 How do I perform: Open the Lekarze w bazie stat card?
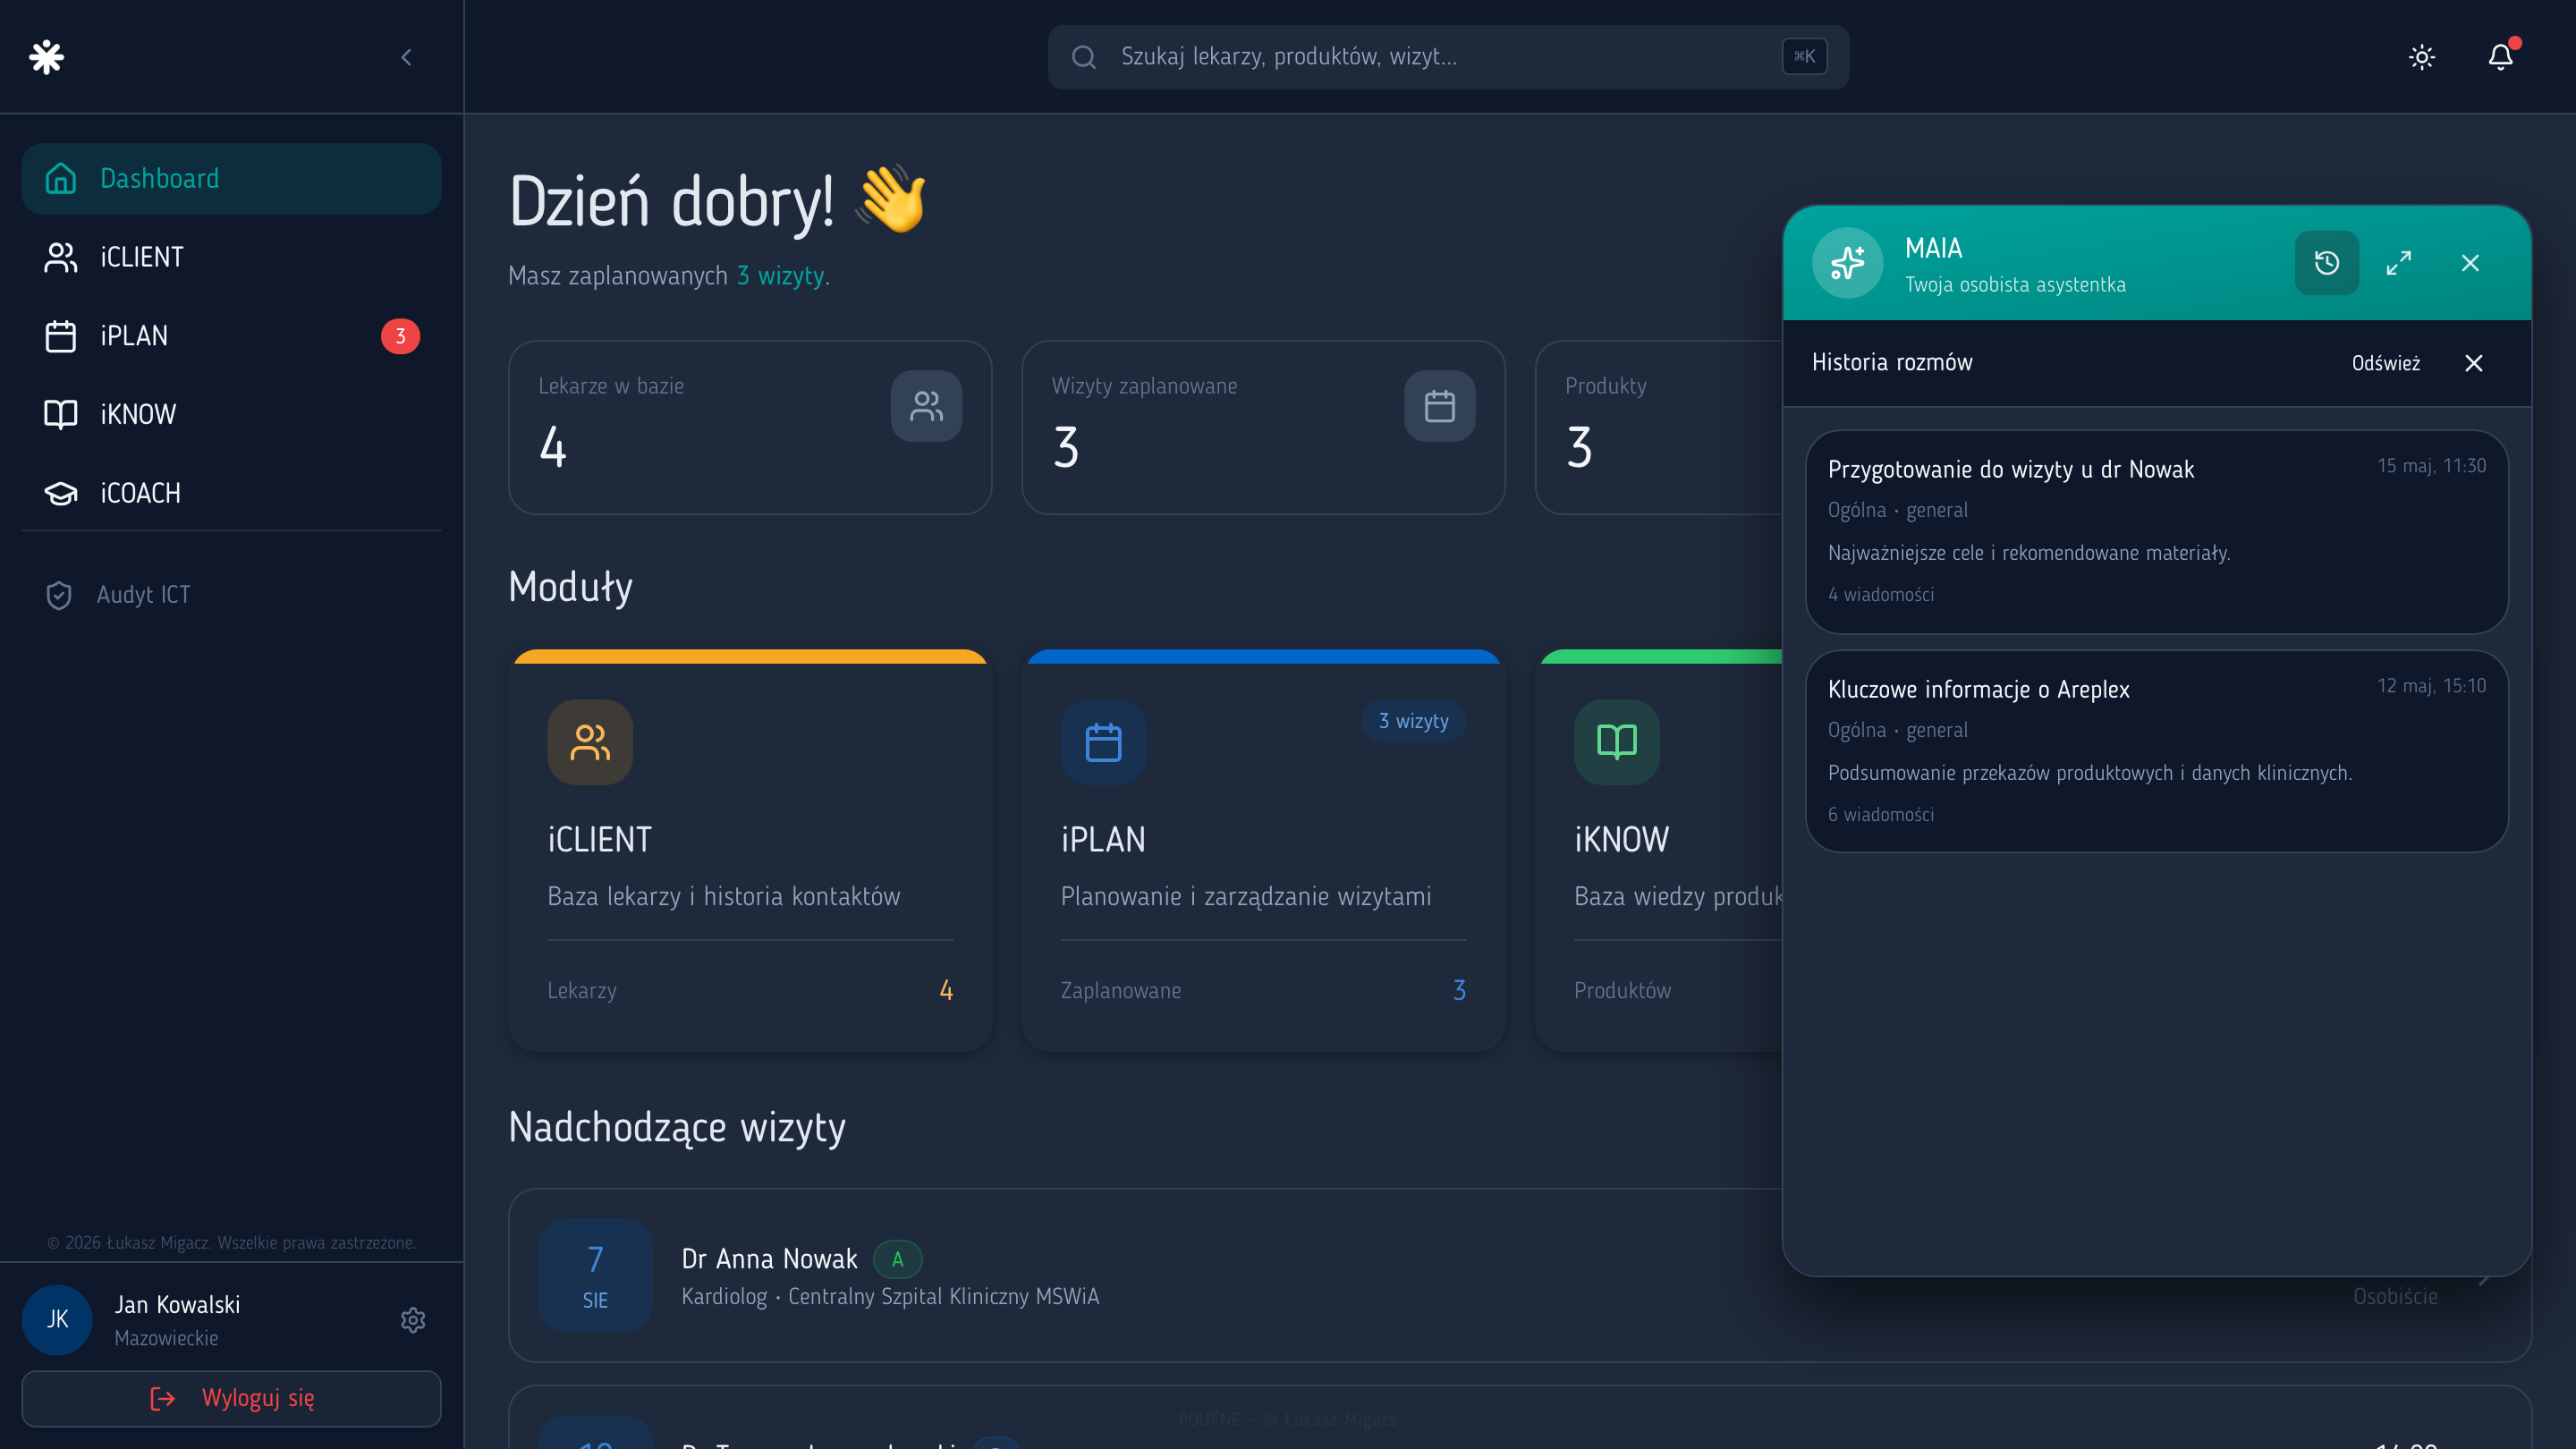[750, 428]
